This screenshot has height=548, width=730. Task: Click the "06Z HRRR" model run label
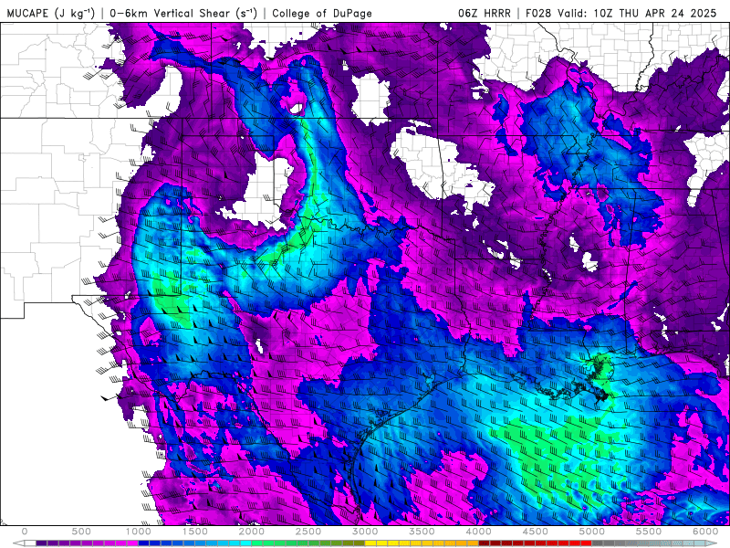485,14
